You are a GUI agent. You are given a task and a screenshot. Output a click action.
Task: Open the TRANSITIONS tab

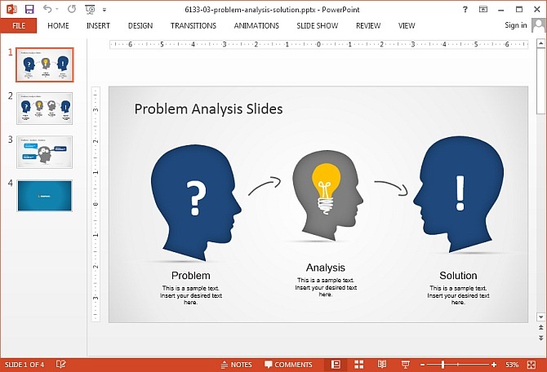coord(193,26)
